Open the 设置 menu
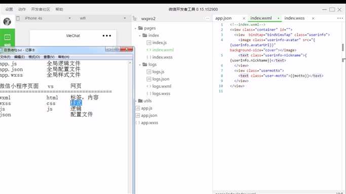The image size is (346, 194). coord(9,9)
